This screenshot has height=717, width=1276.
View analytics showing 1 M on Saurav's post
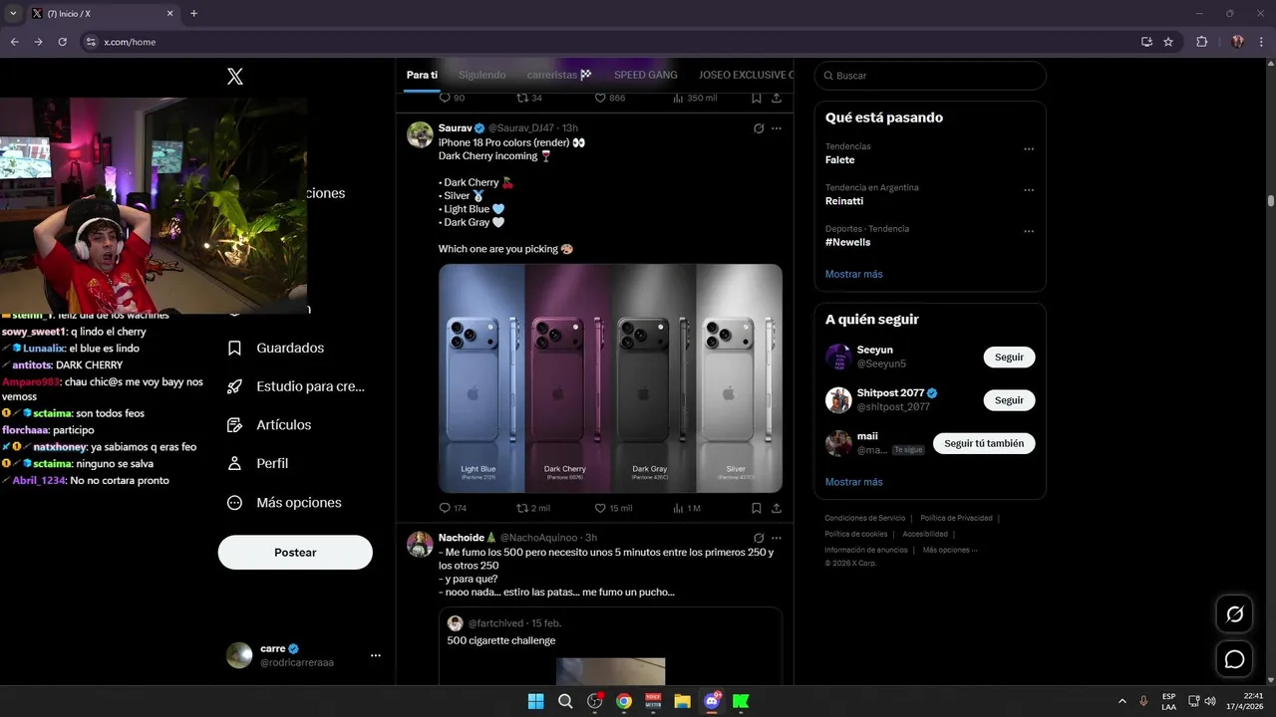click(x=687, y=508)
